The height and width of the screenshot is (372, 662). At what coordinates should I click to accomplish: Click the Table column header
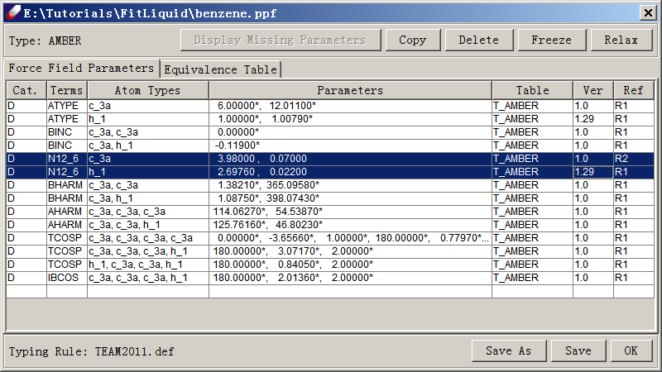(x=532, y=90)
